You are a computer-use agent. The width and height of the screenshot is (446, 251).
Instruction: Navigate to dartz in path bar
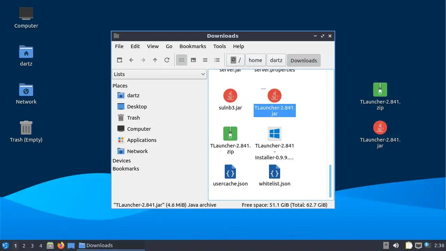[x=276, y=60]
